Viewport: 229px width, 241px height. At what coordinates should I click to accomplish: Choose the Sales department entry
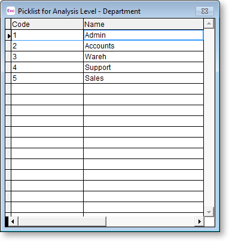[108, 78]
